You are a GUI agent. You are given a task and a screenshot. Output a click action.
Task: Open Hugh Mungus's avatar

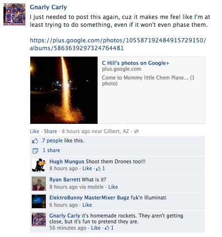coord(39,165)
